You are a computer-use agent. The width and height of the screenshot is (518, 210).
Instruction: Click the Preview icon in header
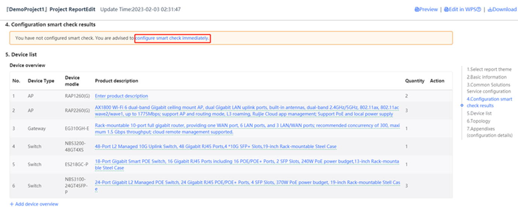[x=417, y=9]
